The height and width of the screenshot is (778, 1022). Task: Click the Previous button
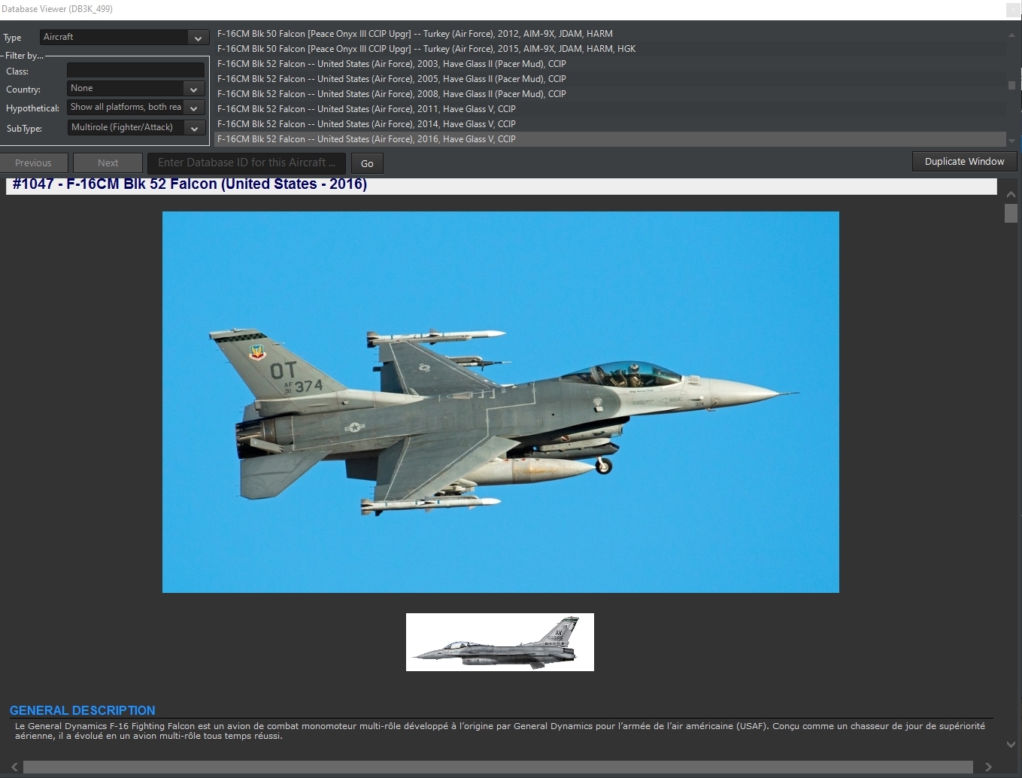point(34,163)
